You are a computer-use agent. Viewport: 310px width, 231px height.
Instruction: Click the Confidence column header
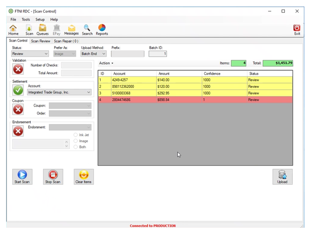click(x=224, y=74)
